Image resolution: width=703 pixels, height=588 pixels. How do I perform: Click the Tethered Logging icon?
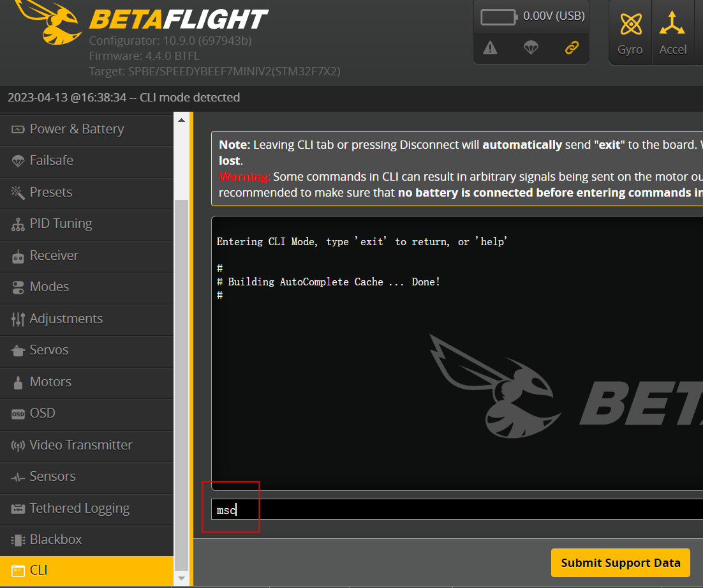(18, 509)
